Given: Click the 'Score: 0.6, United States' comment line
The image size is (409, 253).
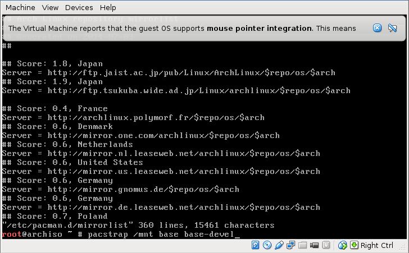Looking at the screenshot, I should click(x=72, y=162).
